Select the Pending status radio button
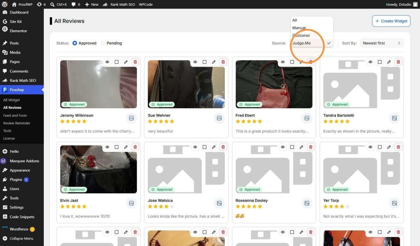 pos(103,43)
